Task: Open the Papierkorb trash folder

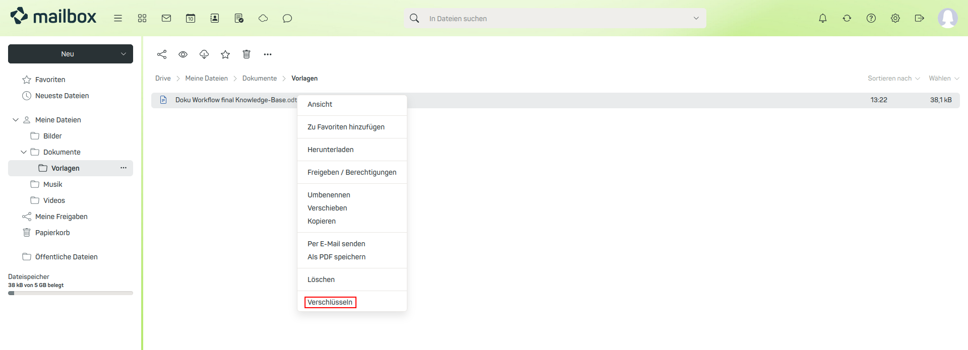Action: tap(71, 233)
